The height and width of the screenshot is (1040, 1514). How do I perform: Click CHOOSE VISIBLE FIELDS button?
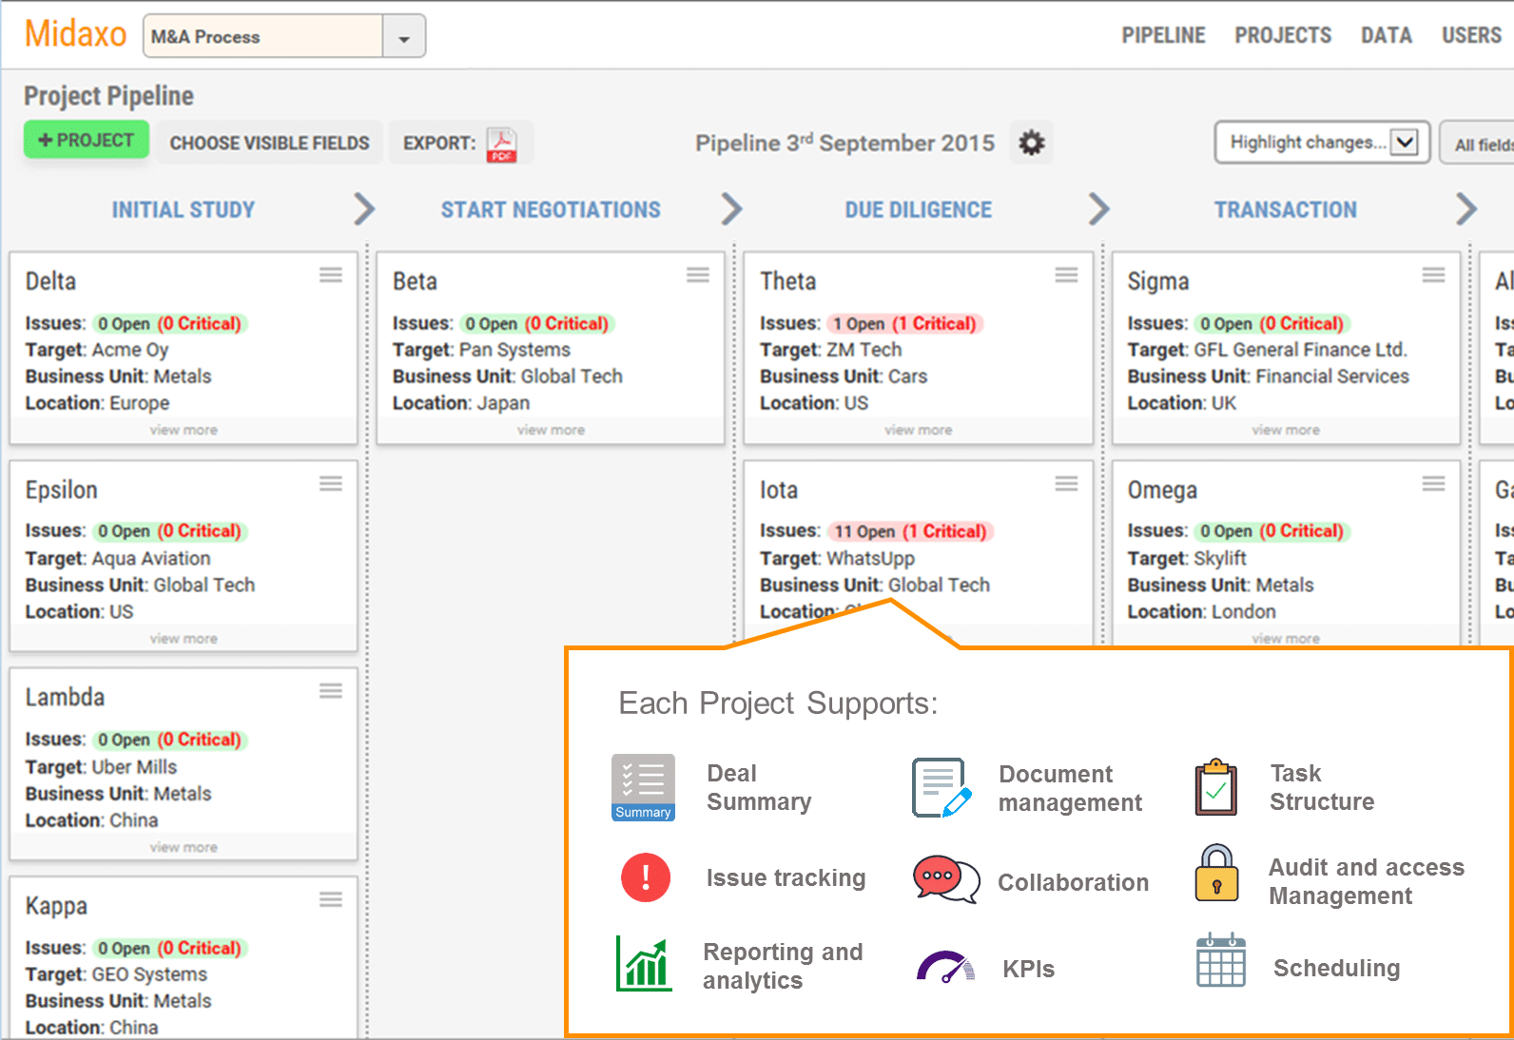pos(269,143)
